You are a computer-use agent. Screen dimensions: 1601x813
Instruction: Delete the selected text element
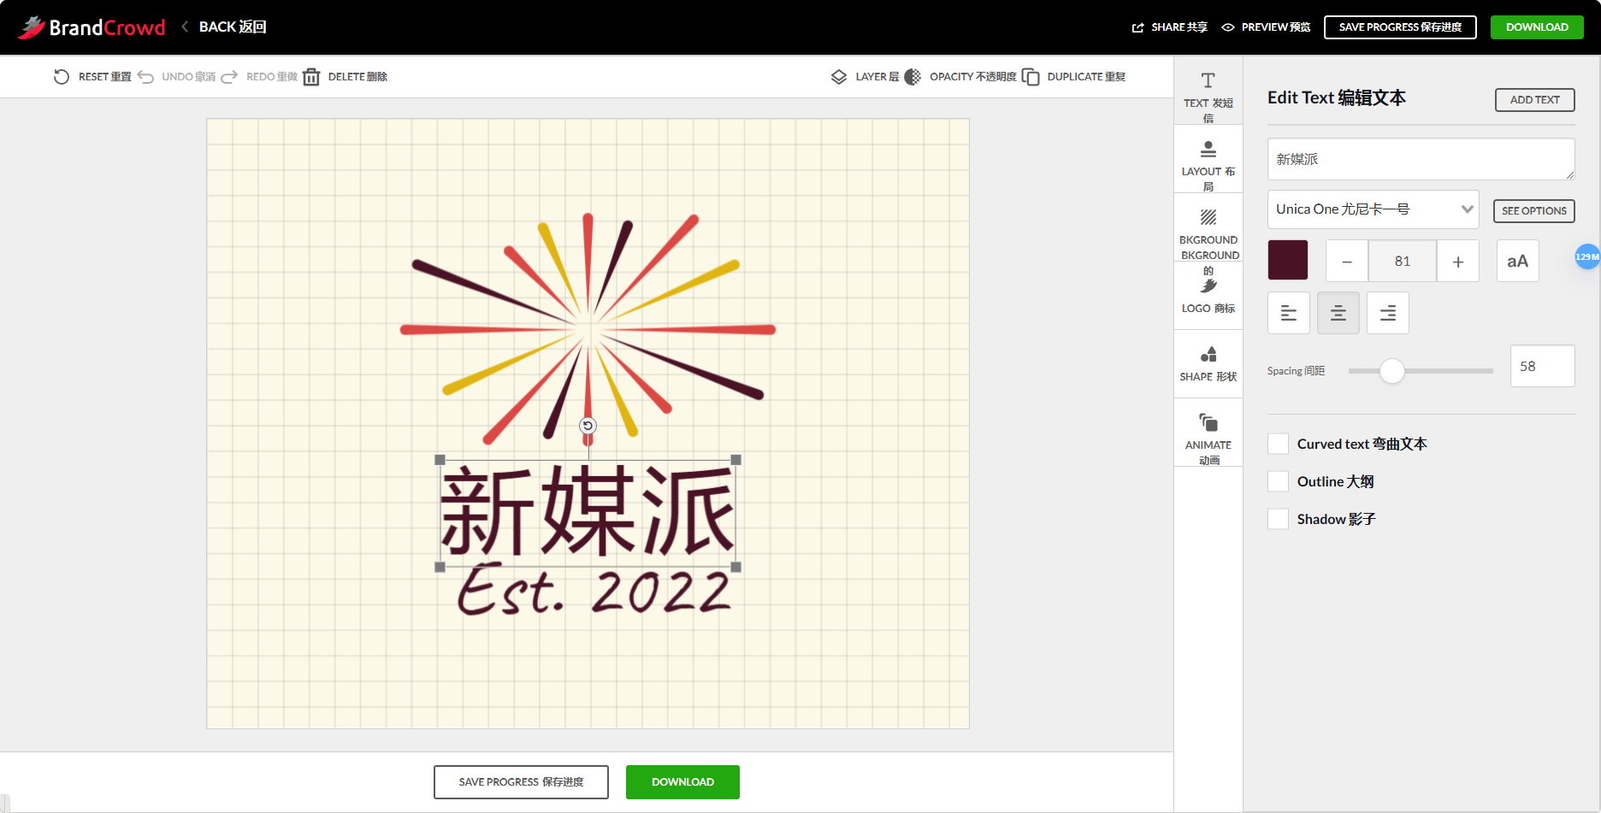tap(311, 76)
